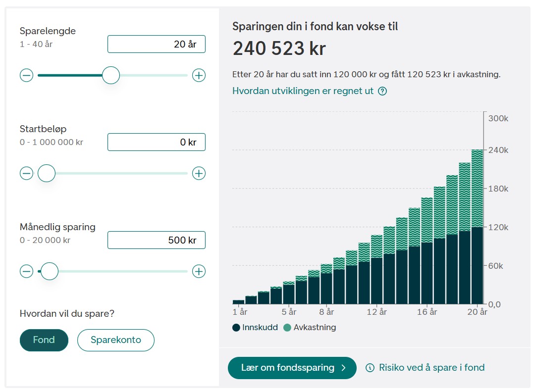The width and height of the screenshot is (533, 392).
Task: Click the Sparelengde slider handle
Action: coord(111,76)
